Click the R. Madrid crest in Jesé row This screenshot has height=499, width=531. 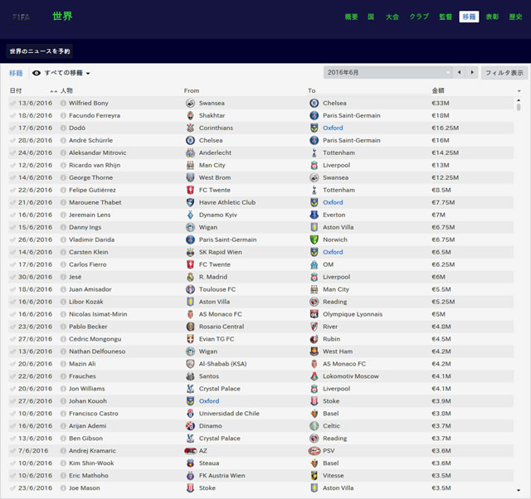[190, 277]
